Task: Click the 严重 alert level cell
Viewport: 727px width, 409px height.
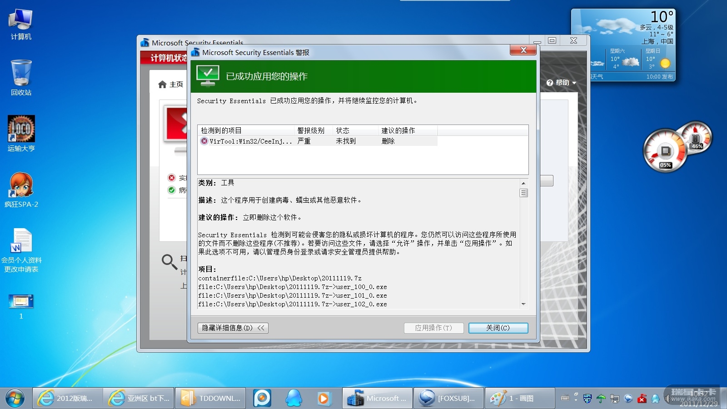Action: pos(304,141)
